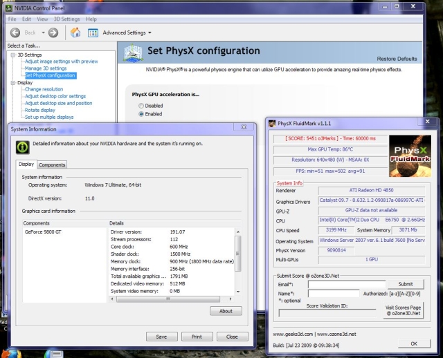Click the Back arrow icon in NVIDIA Control Panel
Screen dimensions: 443x358
pos(15,32)
